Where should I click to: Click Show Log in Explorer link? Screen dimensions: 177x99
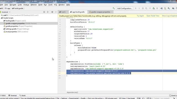(170, 16)
